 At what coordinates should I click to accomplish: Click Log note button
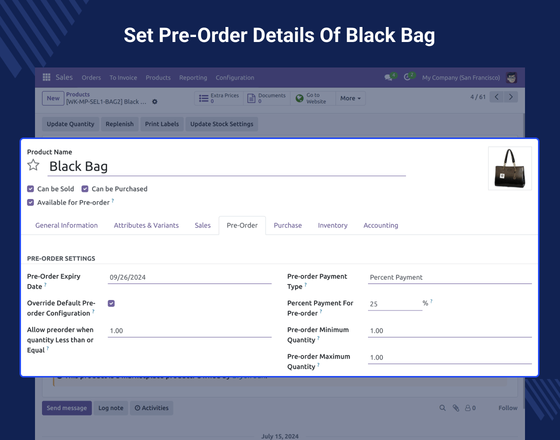click(110, 408)
